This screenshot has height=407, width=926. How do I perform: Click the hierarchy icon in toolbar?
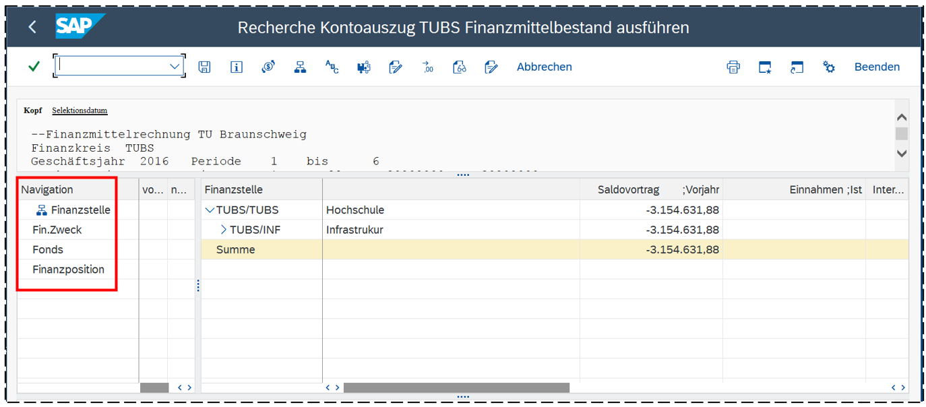[300, 67]
